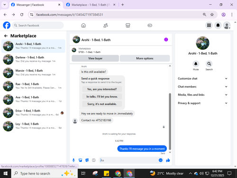Open the Marketplace icon in top navigation
The height and width of the screenshot is (178, 237).
click(128, 25)
